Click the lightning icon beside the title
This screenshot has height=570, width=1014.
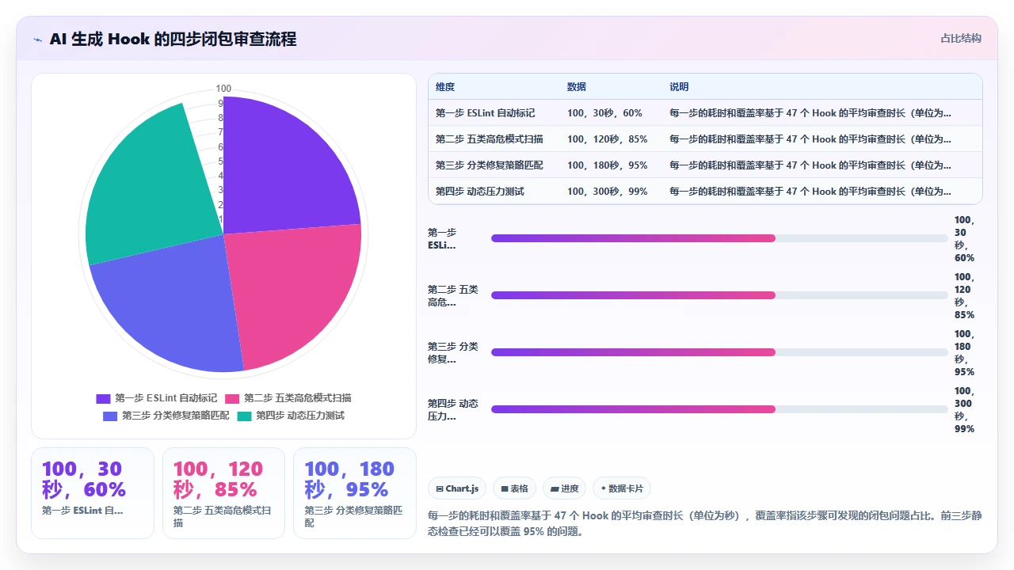pos(38,40)
